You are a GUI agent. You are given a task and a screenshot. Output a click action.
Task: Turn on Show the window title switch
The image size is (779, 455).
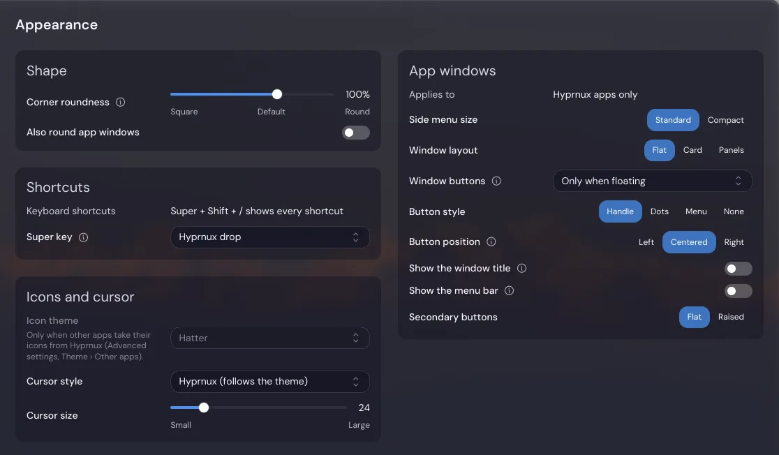point(739,269)
